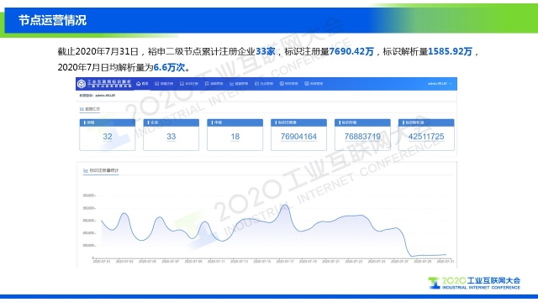Click the data management chart icon in navbar
The image size is (538, 302).
coord(232,84)
